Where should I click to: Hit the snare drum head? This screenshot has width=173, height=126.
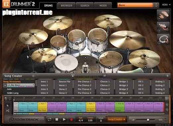tap(66, 63)
